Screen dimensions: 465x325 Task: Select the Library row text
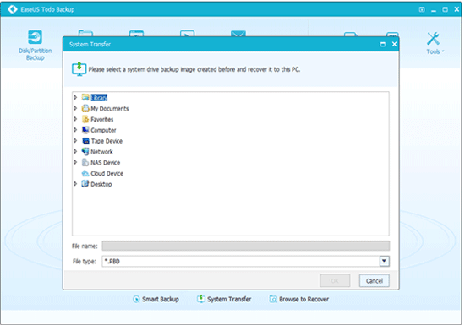coord(99,98)
